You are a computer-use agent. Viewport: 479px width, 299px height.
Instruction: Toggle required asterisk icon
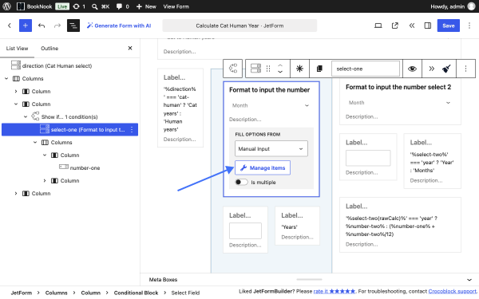point(299,69)
